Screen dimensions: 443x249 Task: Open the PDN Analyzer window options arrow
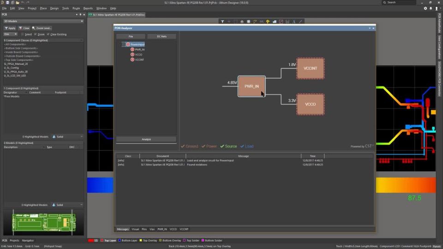tap(370, 28)
